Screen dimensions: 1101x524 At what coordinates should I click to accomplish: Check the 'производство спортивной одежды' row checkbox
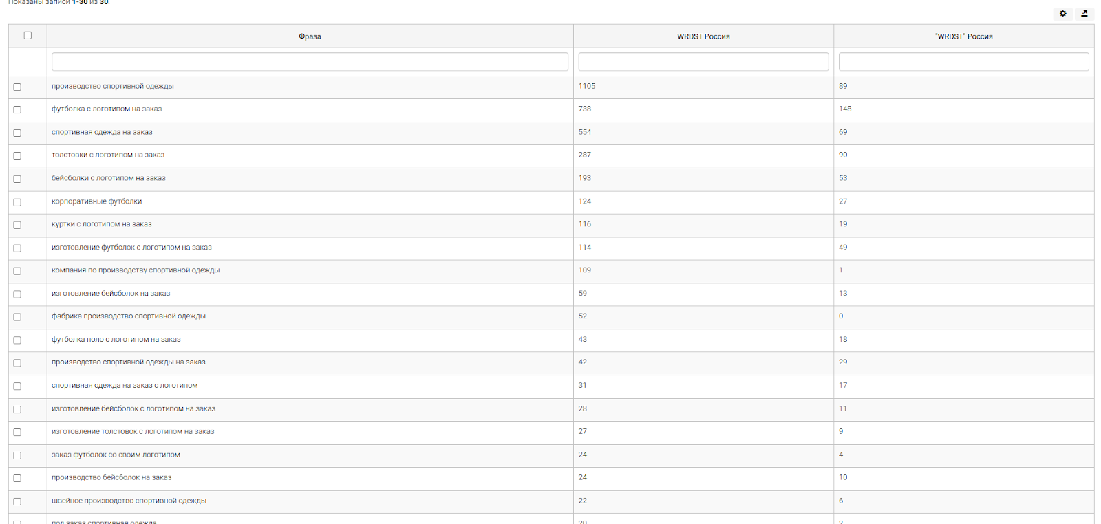click(x=17, y=87)
